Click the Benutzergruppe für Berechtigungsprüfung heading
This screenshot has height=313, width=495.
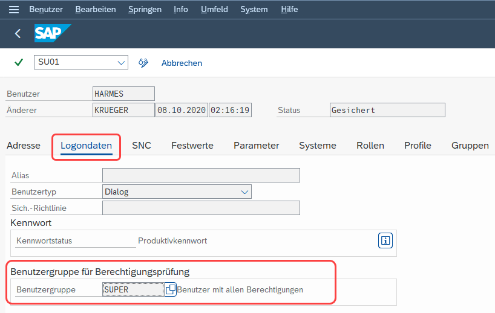point(100,272)
